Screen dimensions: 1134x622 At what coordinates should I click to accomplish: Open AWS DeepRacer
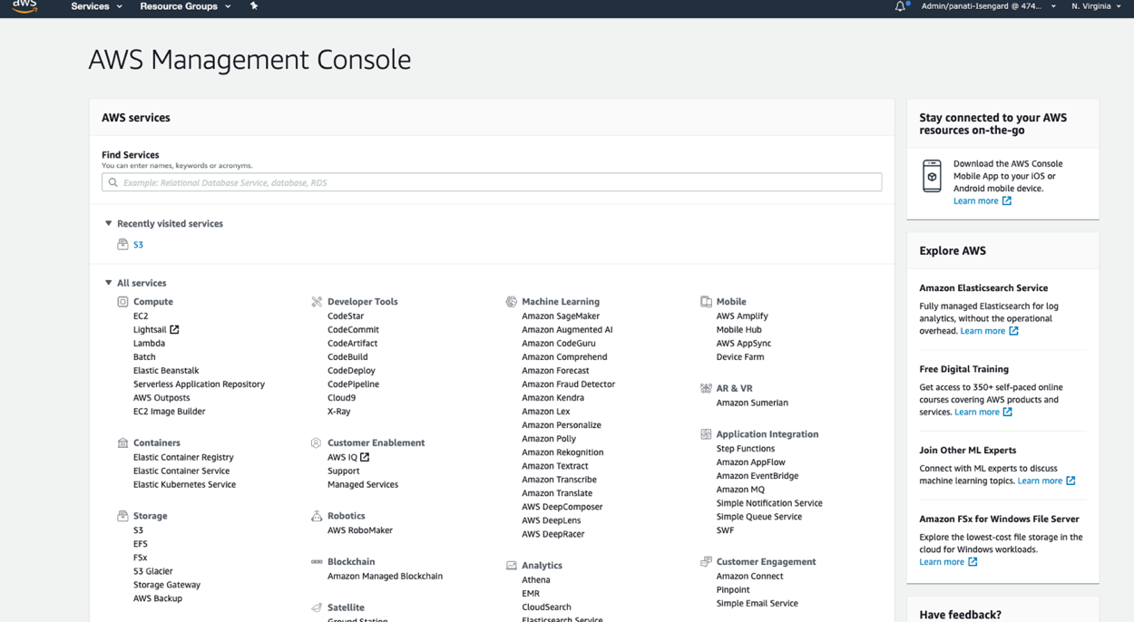[x=552, y=534]
